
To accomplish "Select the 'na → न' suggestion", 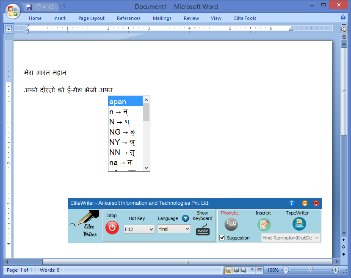I will pyautogui.click(x=125, y=162).
